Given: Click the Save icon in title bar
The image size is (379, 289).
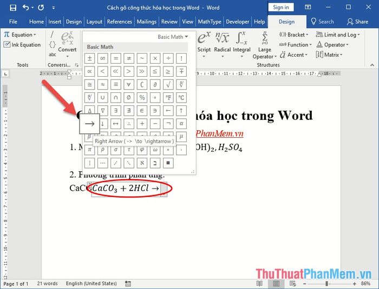Looking at the screenshot, I should click(x=13, y=8).
